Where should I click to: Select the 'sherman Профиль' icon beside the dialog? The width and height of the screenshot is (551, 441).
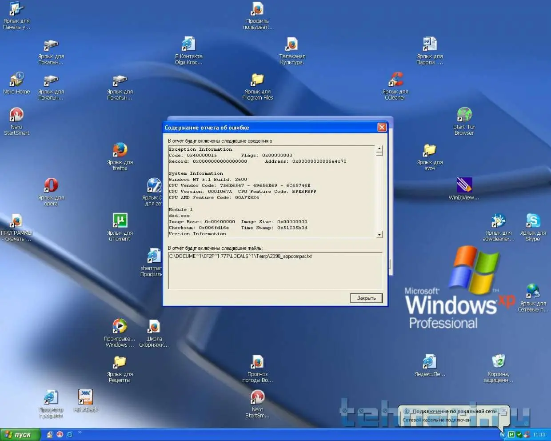(152, 263)
